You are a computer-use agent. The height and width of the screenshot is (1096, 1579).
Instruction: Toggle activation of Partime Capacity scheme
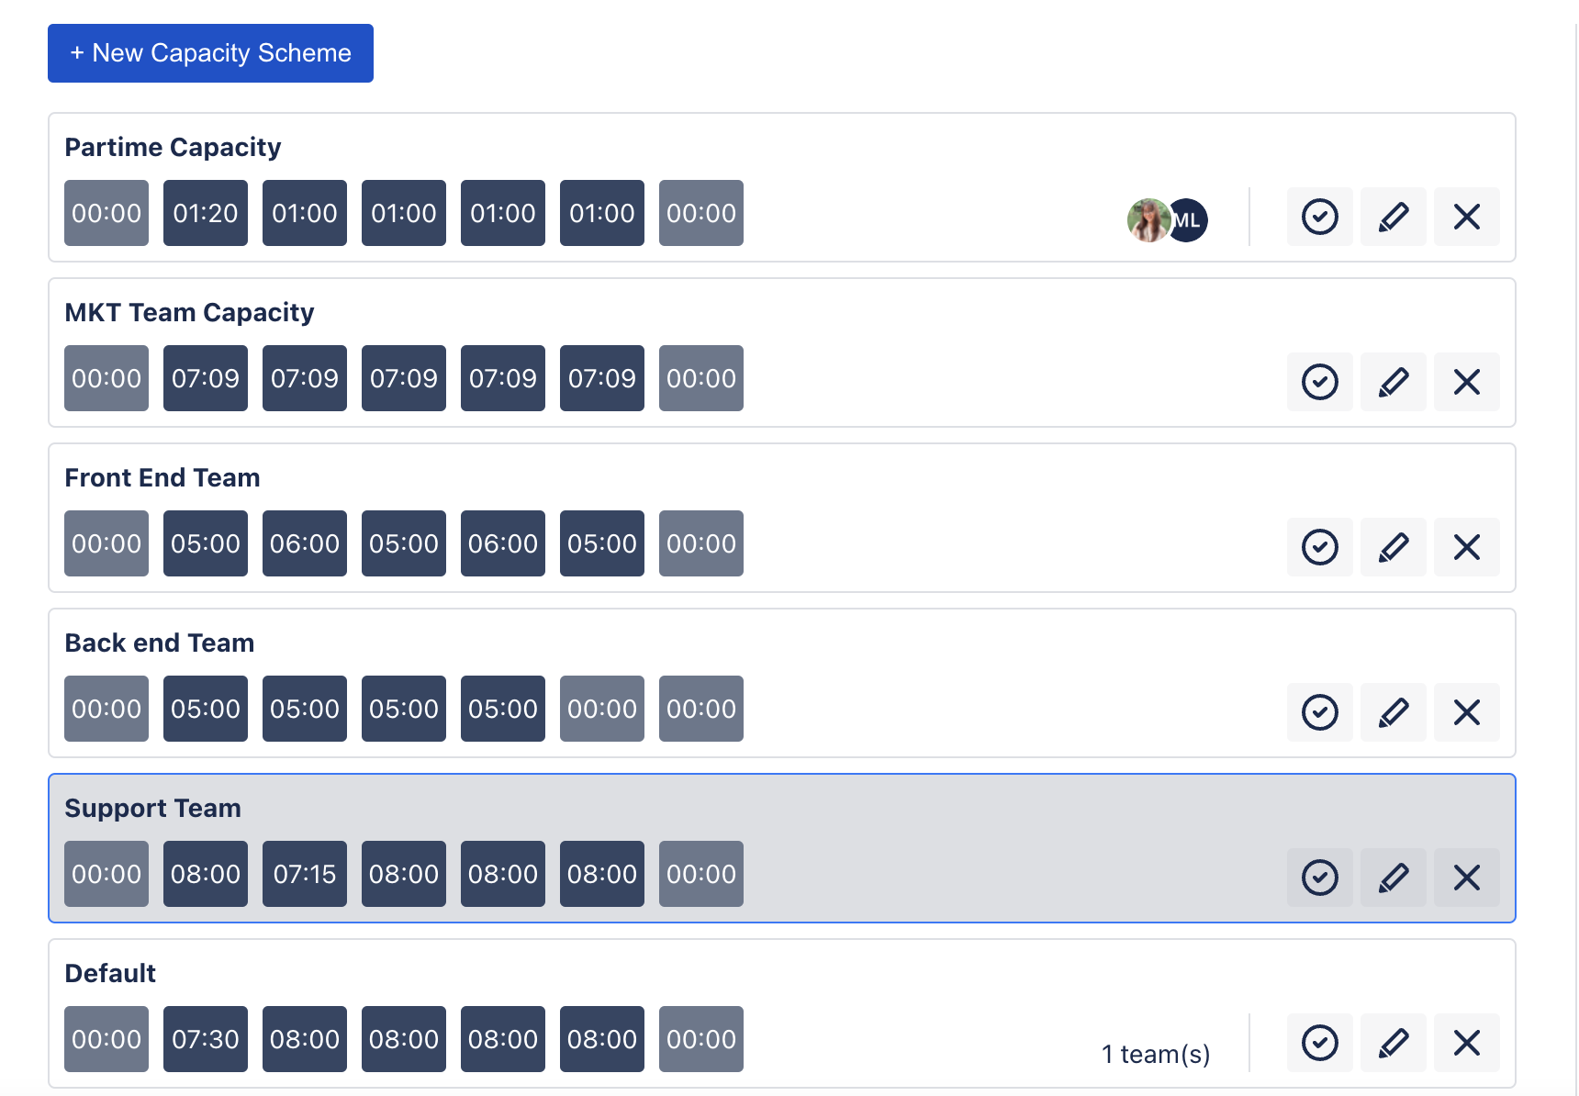click(1319, 217)
